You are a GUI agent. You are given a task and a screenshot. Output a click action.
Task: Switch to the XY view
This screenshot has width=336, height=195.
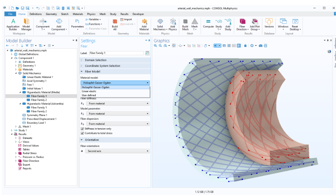coord(189,46)
